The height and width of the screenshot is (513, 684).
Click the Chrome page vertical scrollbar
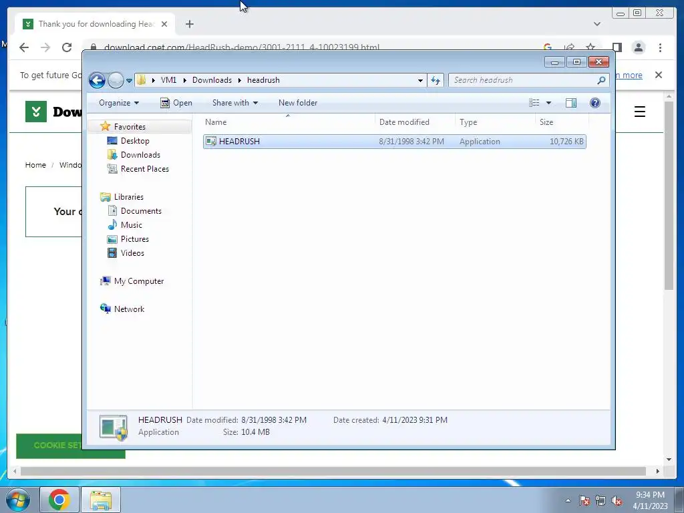(x=669, y=195)
